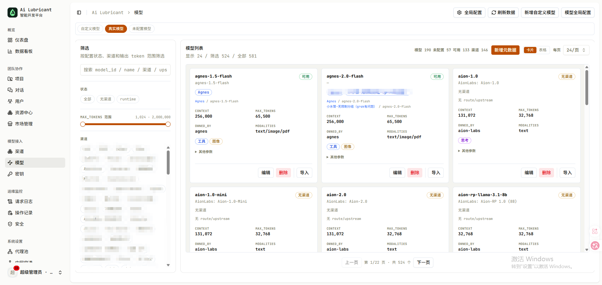The image size is (602, 285).
Task: Click 新增元数据 button
Action: point(505,50)
